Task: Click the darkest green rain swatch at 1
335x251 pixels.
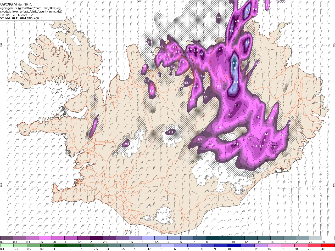Action: click(61, 246)
